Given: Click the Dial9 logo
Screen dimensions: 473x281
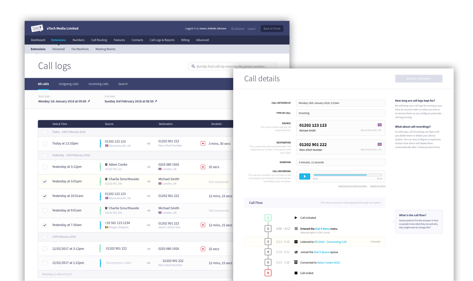Looking at the screenshot, I should point(37,28).
